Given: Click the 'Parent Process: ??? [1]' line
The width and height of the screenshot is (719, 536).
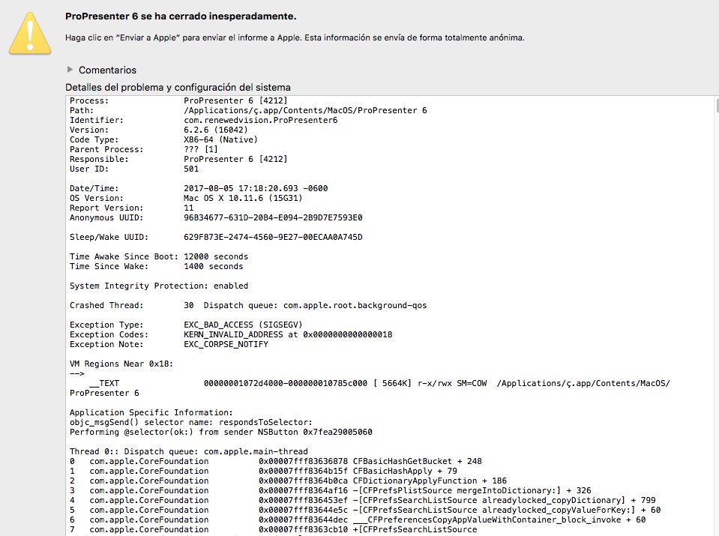Looking at the screenshot, I should tap(143, 149).
